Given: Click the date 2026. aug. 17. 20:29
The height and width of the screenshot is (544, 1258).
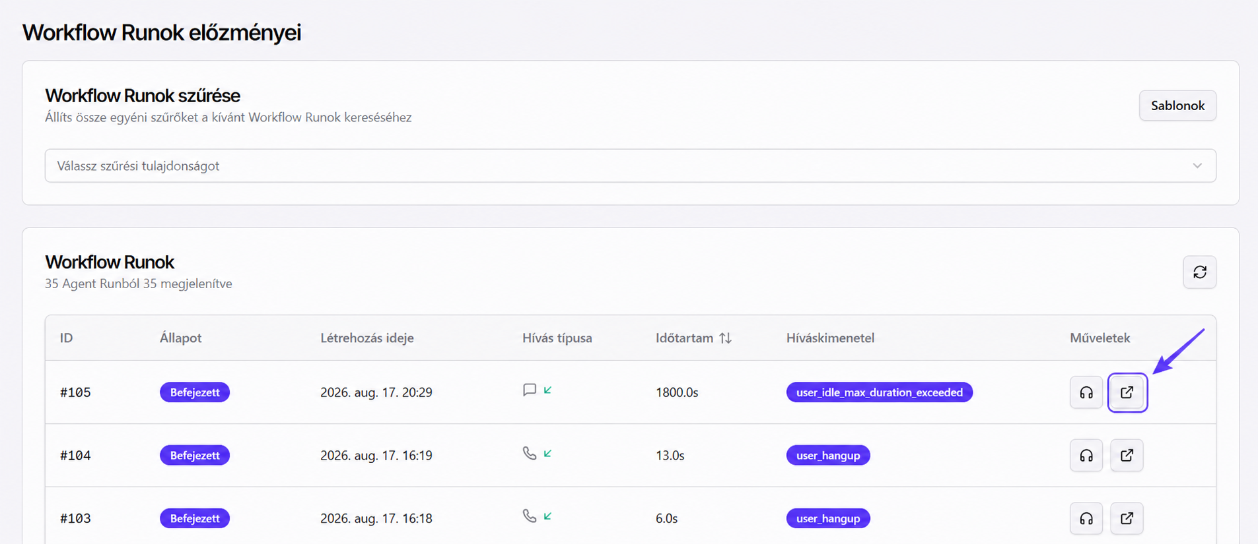Looking at the screenshot, I should [x=376, y=392].
